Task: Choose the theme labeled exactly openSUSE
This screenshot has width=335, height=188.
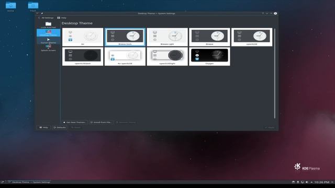Action: pos(252,37)
